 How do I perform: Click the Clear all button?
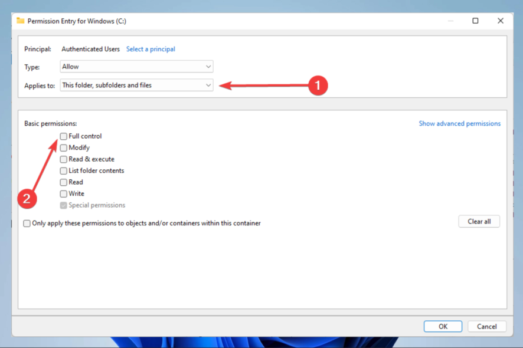(479, 222)
